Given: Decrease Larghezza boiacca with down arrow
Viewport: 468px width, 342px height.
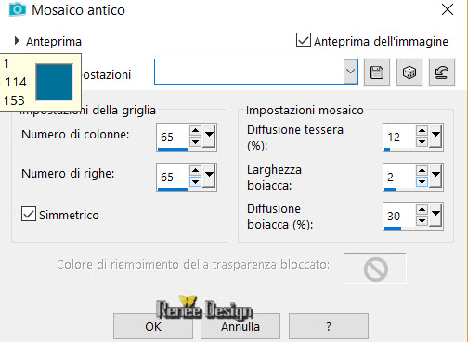Looking at the screenshot, I should pyautogui.click(x=422, y=182).
